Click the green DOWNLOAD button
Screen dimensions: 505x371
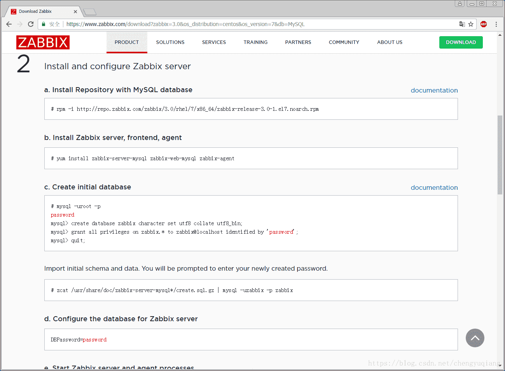(461, 42)
